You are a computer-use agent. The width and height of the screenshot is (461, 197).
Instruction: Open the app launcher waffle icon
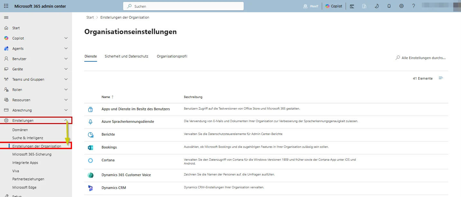6,6
